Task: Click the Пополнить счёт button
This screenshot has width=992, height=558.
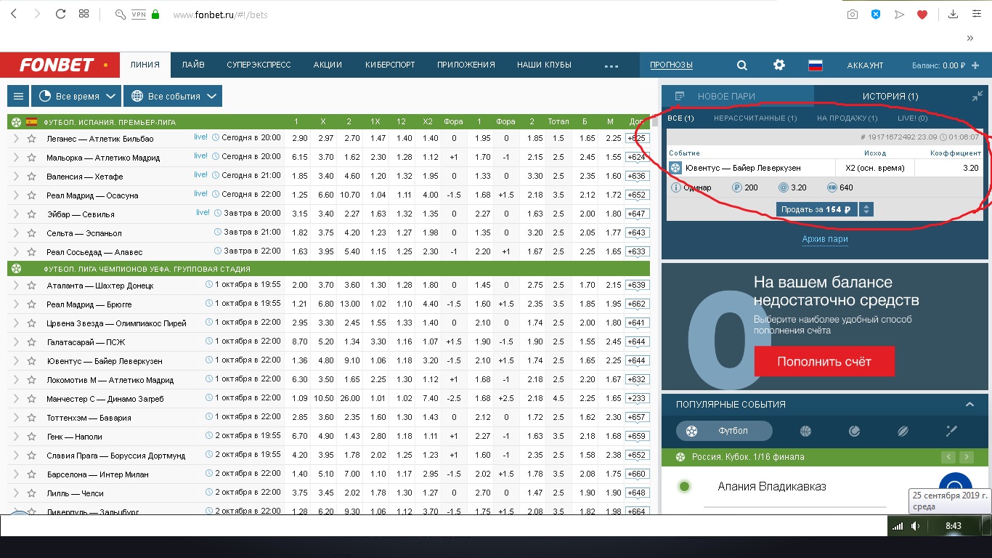Action: pos(824,361)
